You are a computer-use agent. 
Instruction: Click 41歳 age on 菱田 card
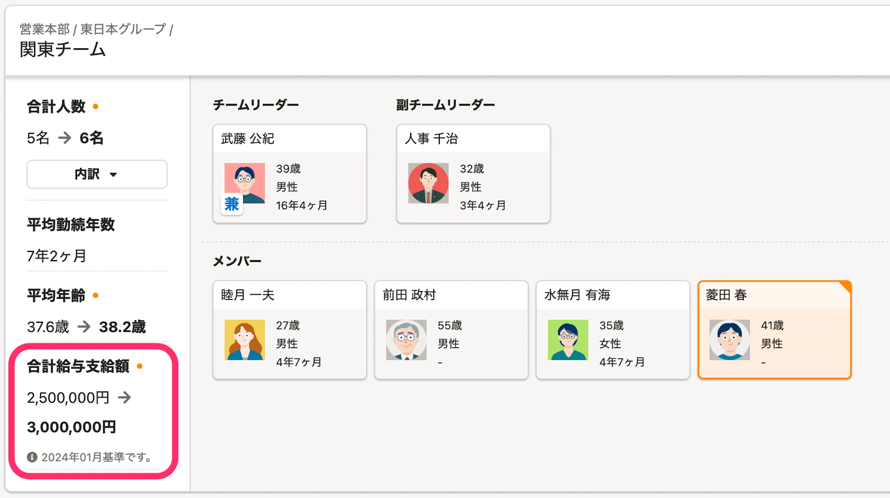[772, 325]
